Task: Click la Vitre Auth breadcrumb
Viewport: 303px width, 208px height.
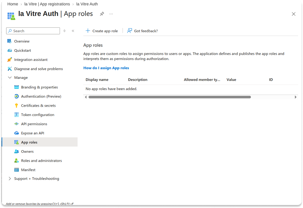Action: [x=87, y=4]
